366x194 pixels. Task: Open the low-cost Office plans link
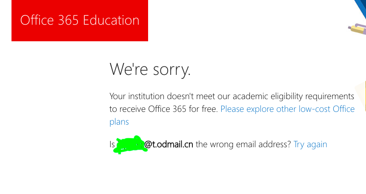(x=287, y=109)
